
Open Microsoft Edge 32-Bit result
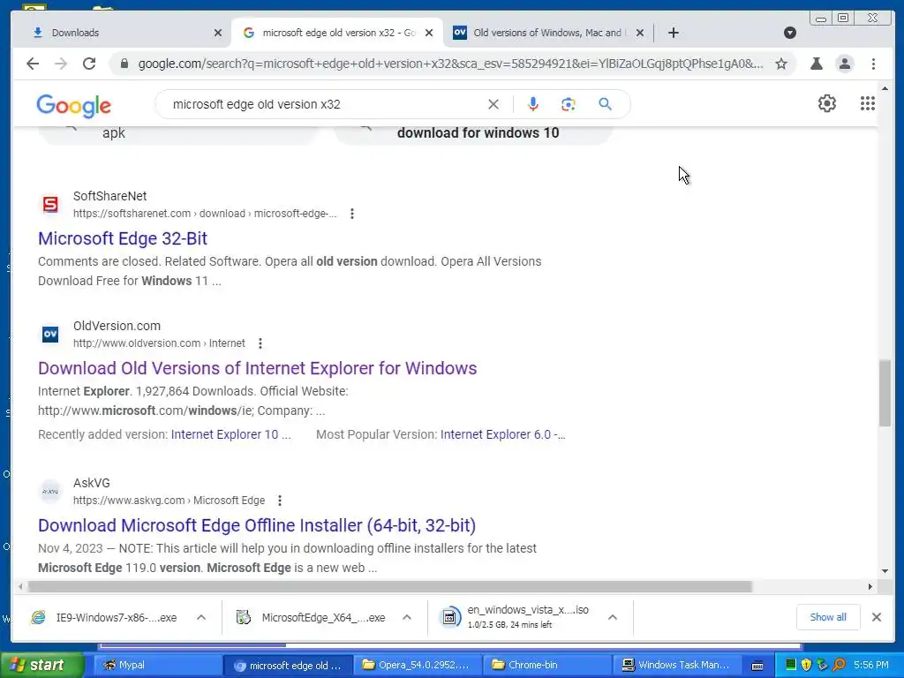coord(123,238)
